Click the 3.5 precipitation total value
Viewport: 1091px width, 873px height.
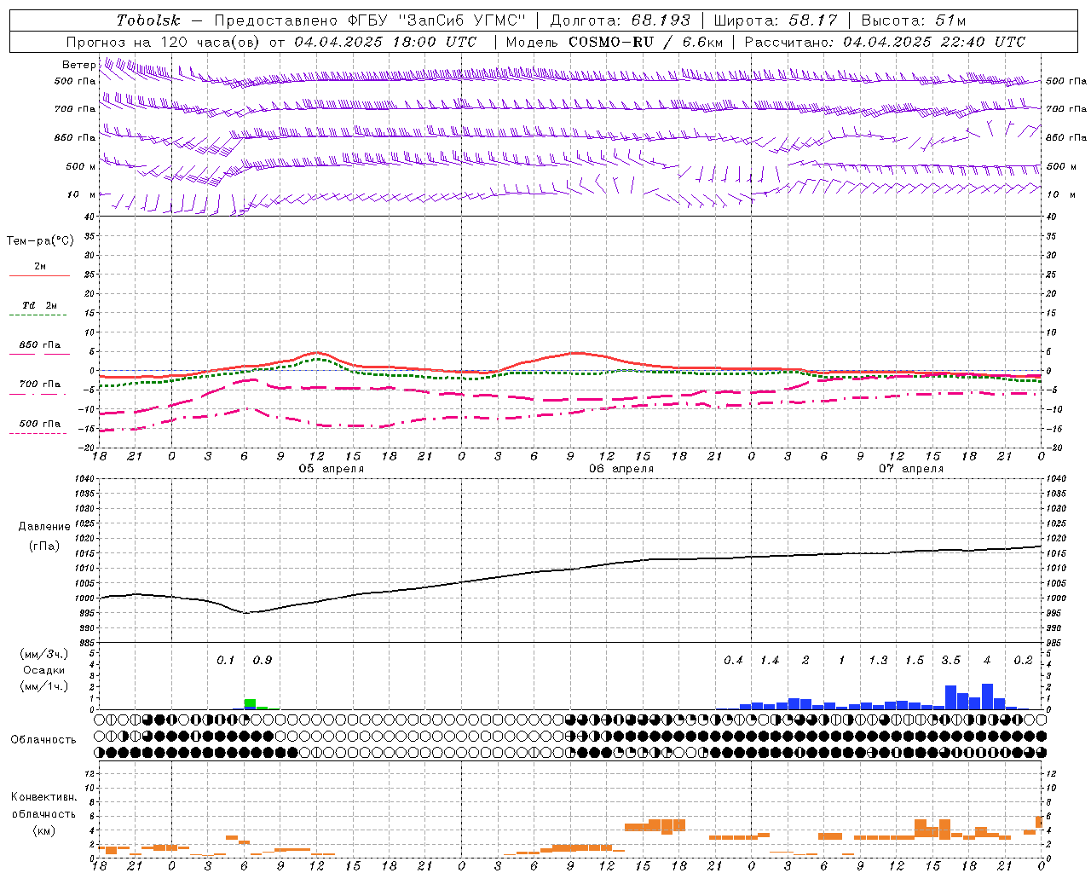[950, 660]
